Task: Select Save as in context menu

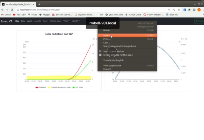Action: pos(107,36)
